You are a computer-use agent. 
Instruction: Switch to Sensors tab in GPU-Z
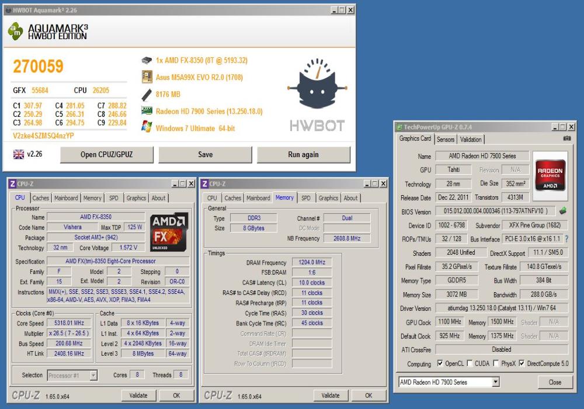pos(446,139)
